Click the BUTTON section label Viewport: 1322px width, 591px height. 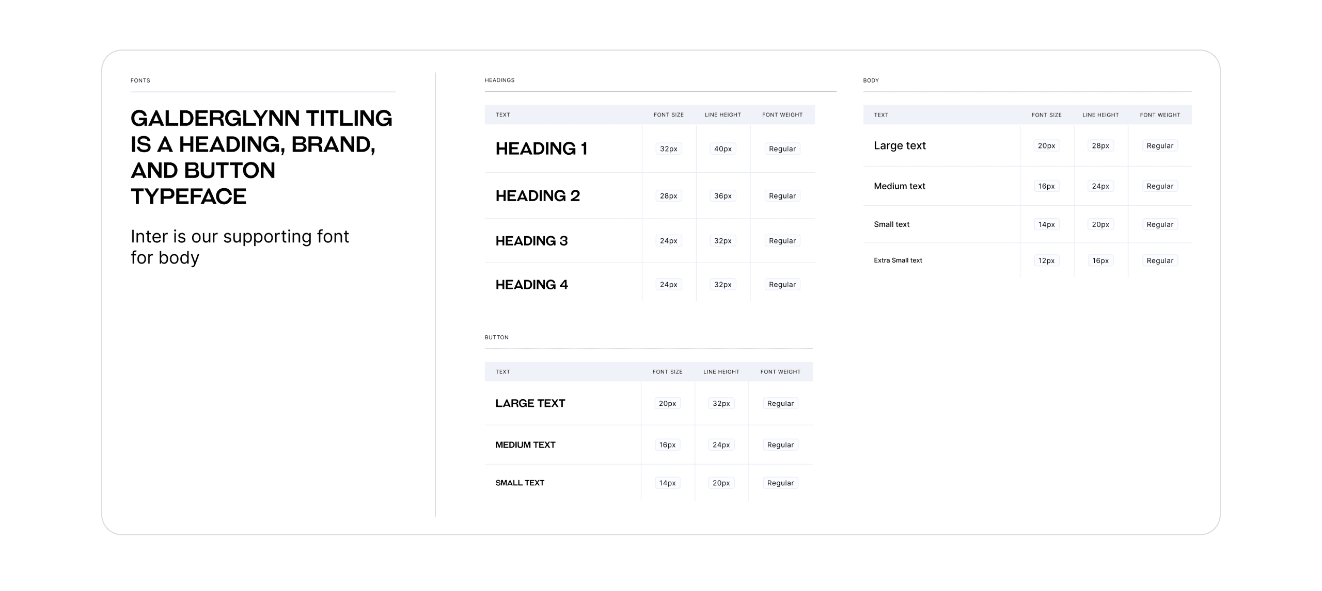[496, 337]
